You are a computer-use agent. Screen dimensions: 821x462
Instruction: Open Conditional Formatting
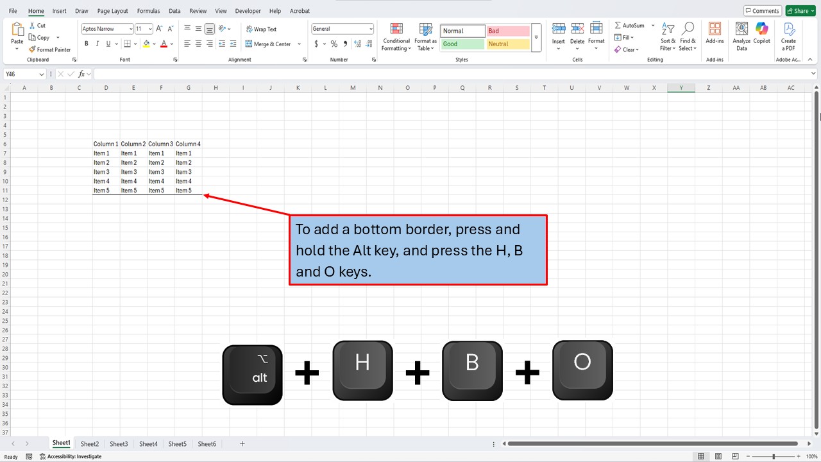396,37
